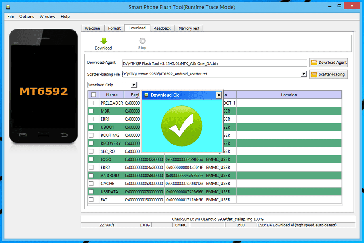This screenshot has height=243, width=364.
Task: Switch to the Readback tab
Action: click(x=162, y=28)
